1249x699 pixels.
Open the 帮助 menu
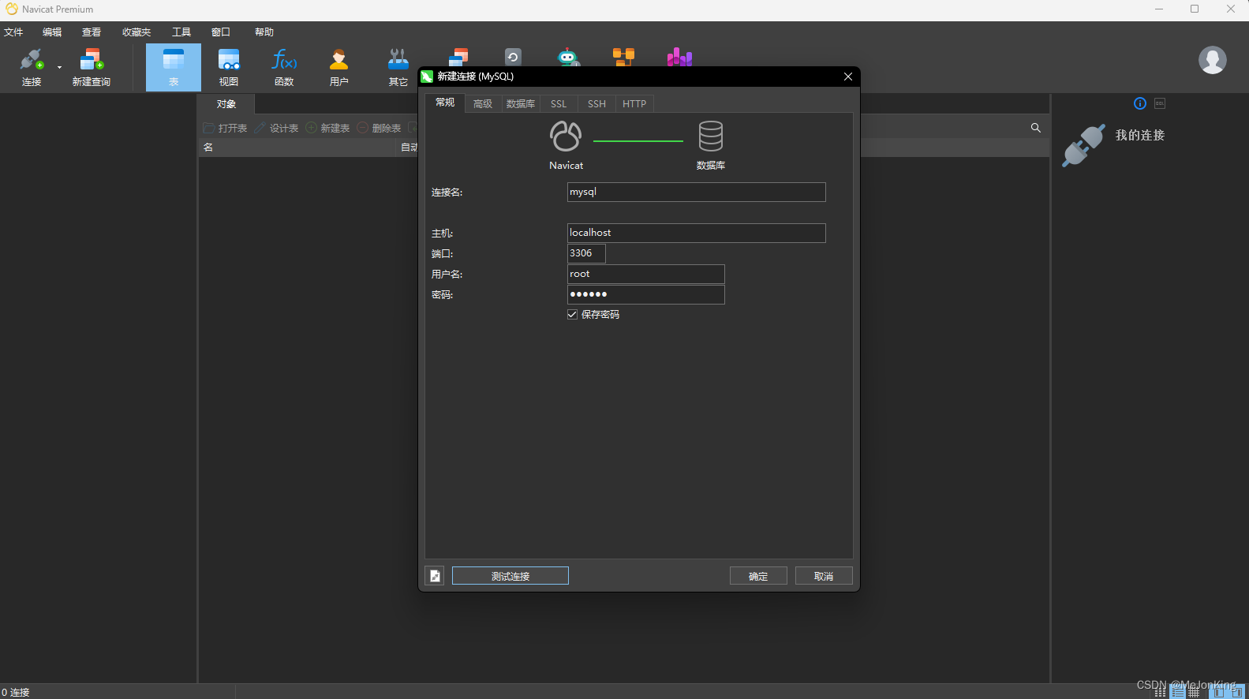(x=264, y=32)
